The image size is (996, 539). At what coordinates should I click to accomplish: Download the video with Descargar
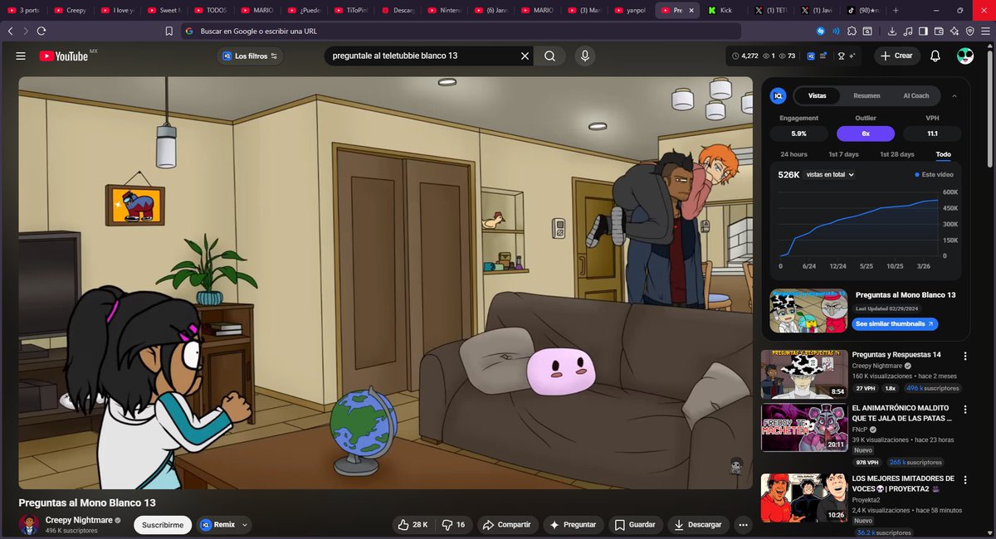[698, 524]
